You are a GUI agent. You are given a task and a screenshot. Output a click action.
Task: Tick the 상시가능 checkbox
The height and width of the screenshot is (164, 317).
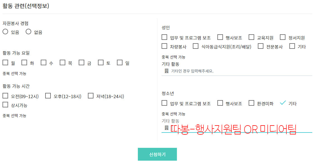tap(5, 105)
